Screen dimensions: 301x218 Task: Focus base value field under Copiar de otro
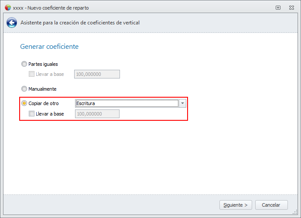[97, 114]
